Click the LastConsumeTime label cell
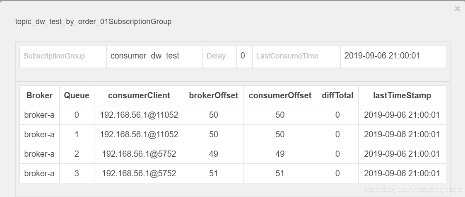 pos(287,56)
